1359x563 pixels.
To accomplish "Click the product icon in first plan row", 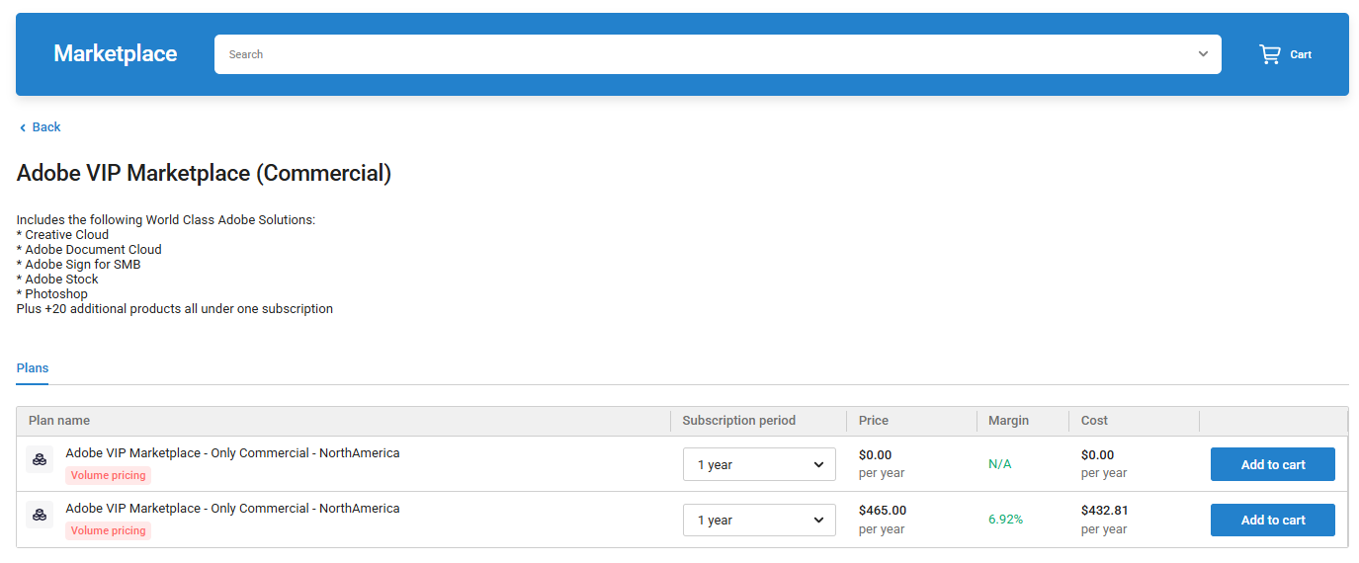I will [40, 459].
